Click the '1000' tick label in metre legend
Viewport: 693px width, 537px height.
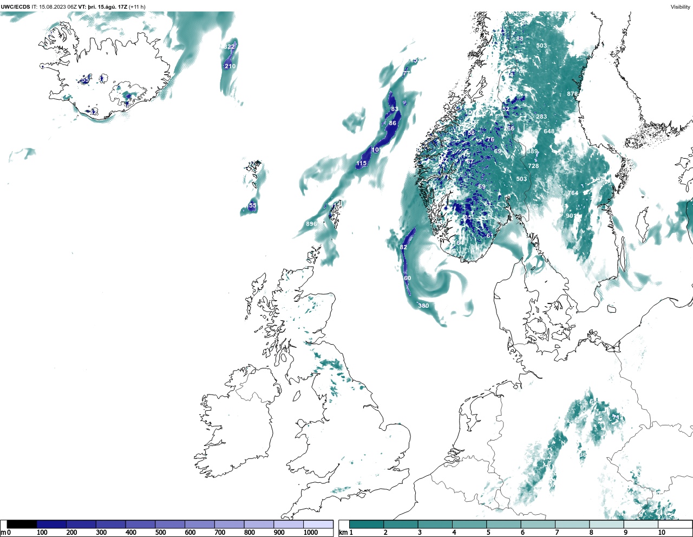coord(311,533)
